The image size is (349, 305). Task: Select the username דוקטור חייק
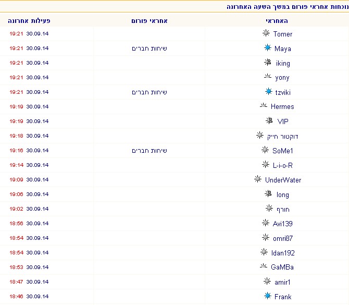click(x=283, y=136)
